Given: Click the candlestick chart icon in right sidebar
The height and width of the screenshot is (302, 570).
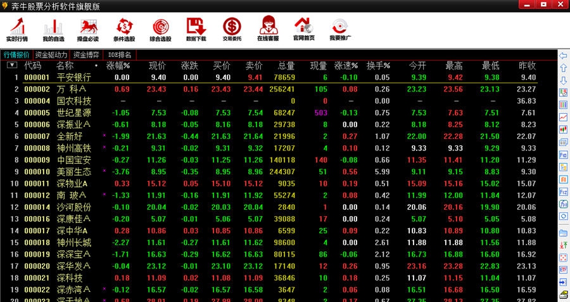Looking at the screenshot, I should point(563,129).
